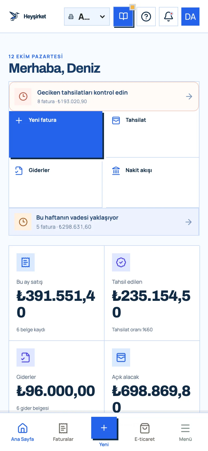
Task: Click plus icon on Yeni fatura tile
Action: 19,120
